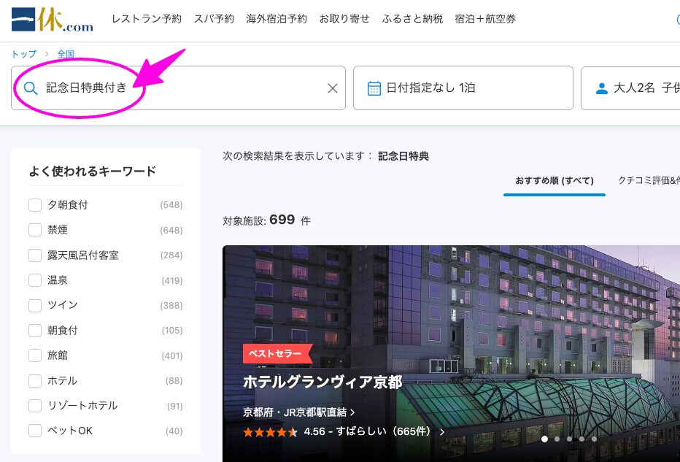
Task: Click the calendar icon in date field
Action: click(x=374, y=88)
